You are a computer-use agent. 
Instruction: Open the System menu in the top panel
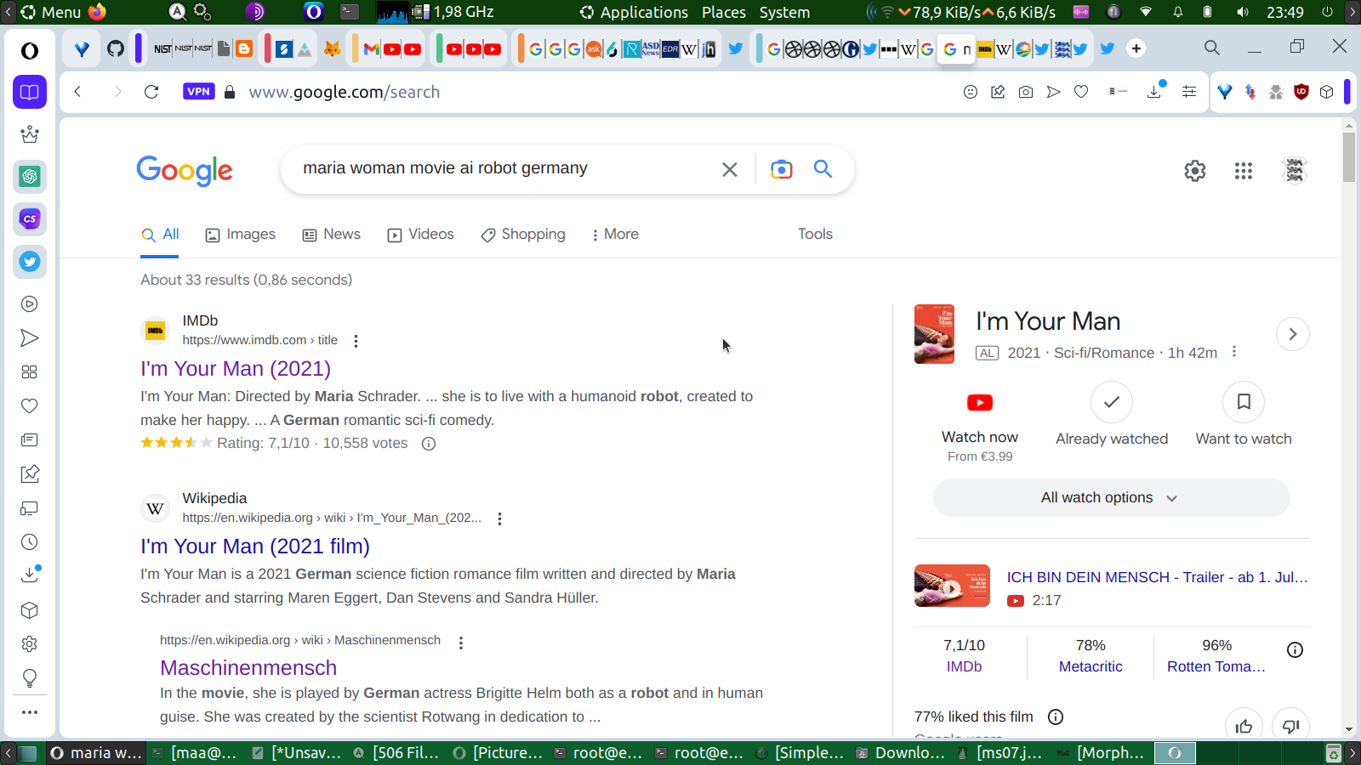(784, 12)
